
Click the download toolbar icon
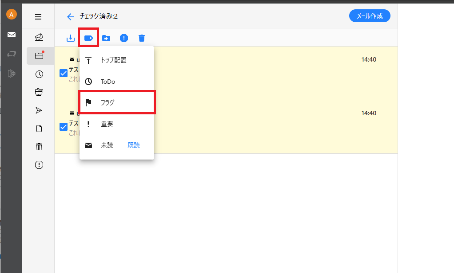pos(71,38)
